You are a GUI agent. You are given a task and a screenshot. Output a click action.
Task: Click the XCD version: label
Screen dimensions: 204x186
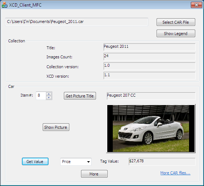click(58, 76)
